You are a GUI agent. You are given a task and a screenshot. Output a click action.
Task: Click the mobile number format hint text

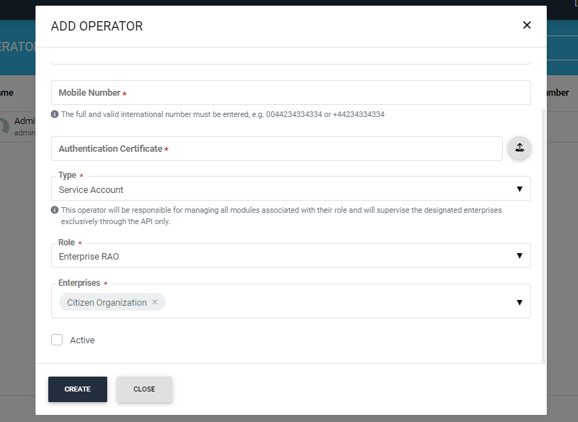tap(222, 114)
